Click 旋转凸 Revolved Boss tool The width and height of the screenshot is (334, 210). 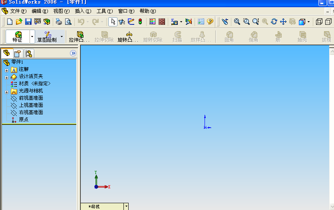point(128,37)
